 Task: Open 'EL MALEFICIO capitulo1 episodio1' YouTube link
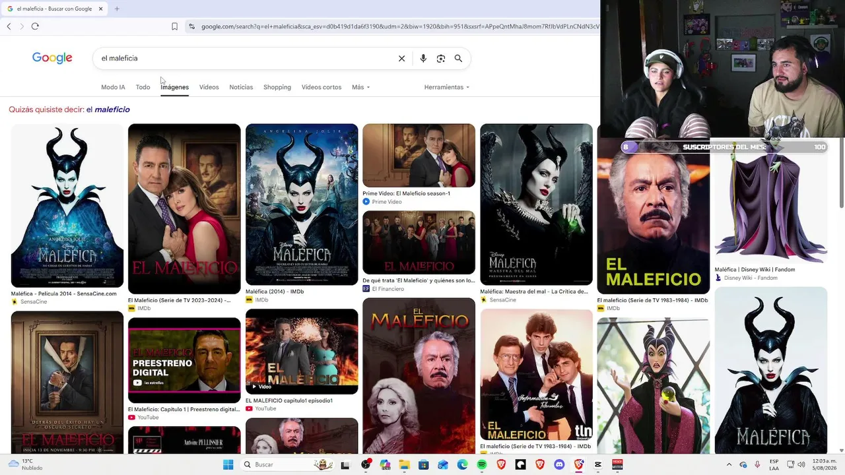(289, 400)
